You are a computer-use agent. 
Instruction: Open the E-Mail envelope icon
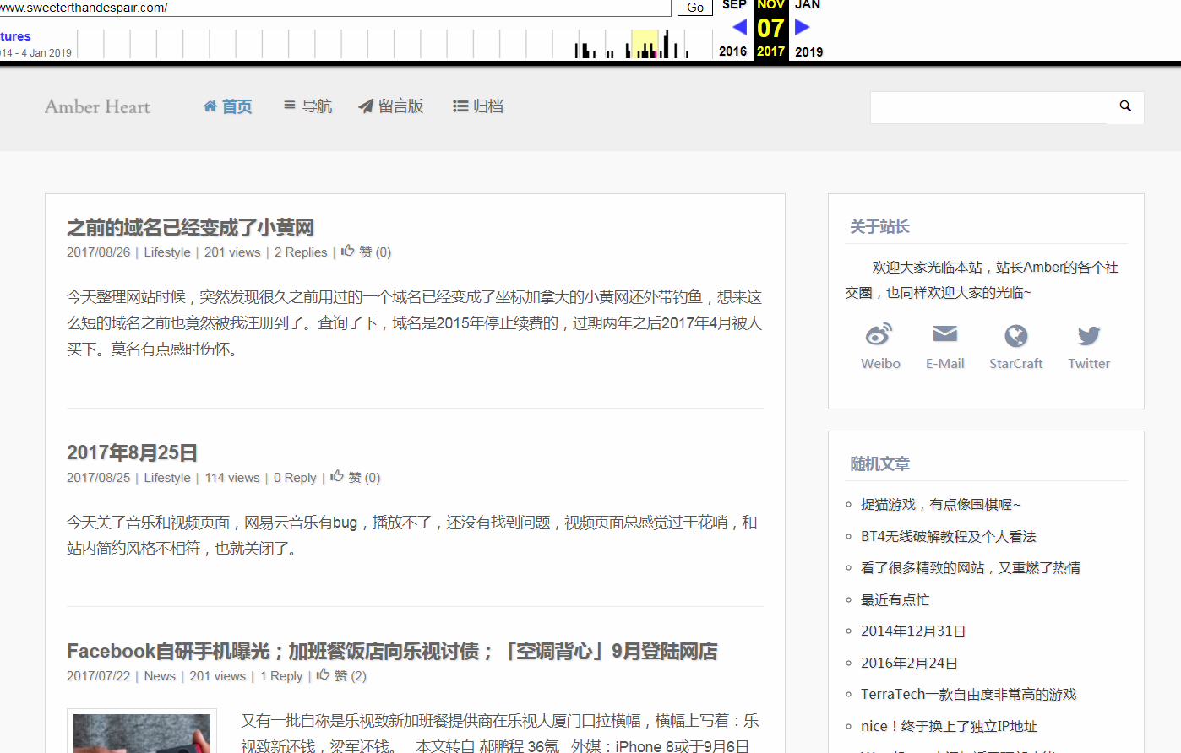(x=944, y=334)
